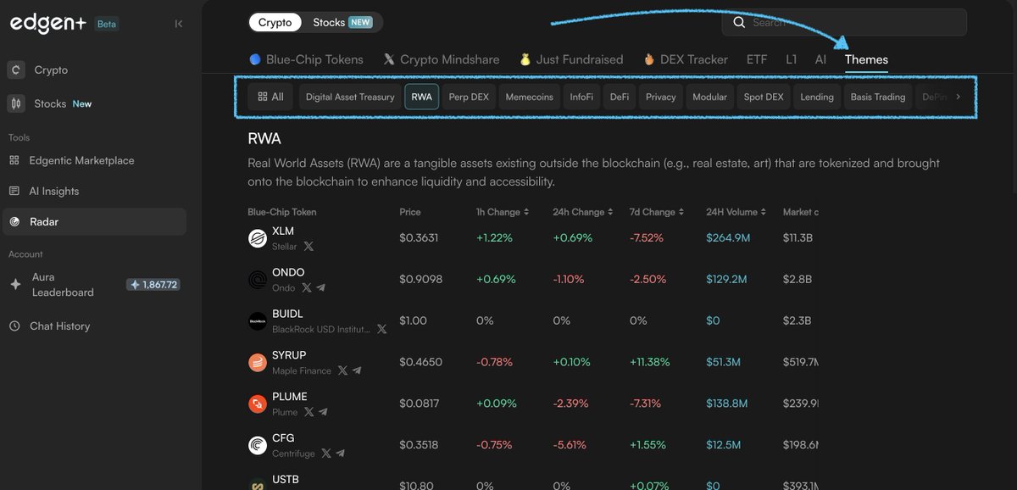Select the Lending filter

(x=817, y=97)
